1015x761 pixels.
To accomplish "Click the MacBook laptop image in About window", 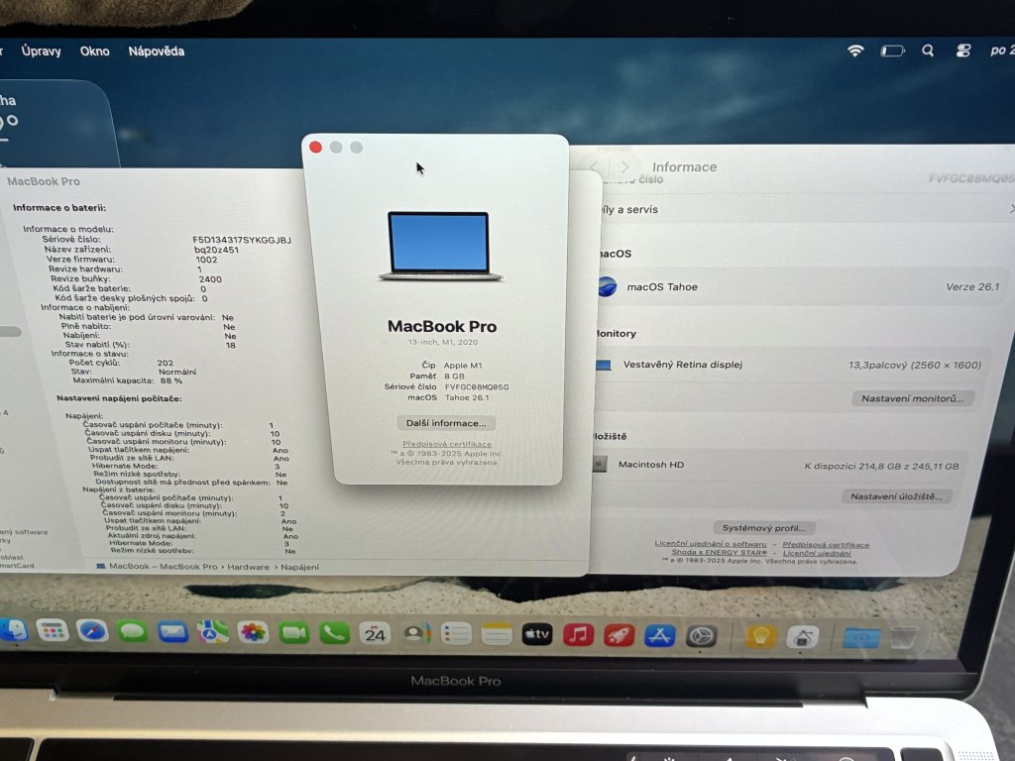I will [440, 246].
